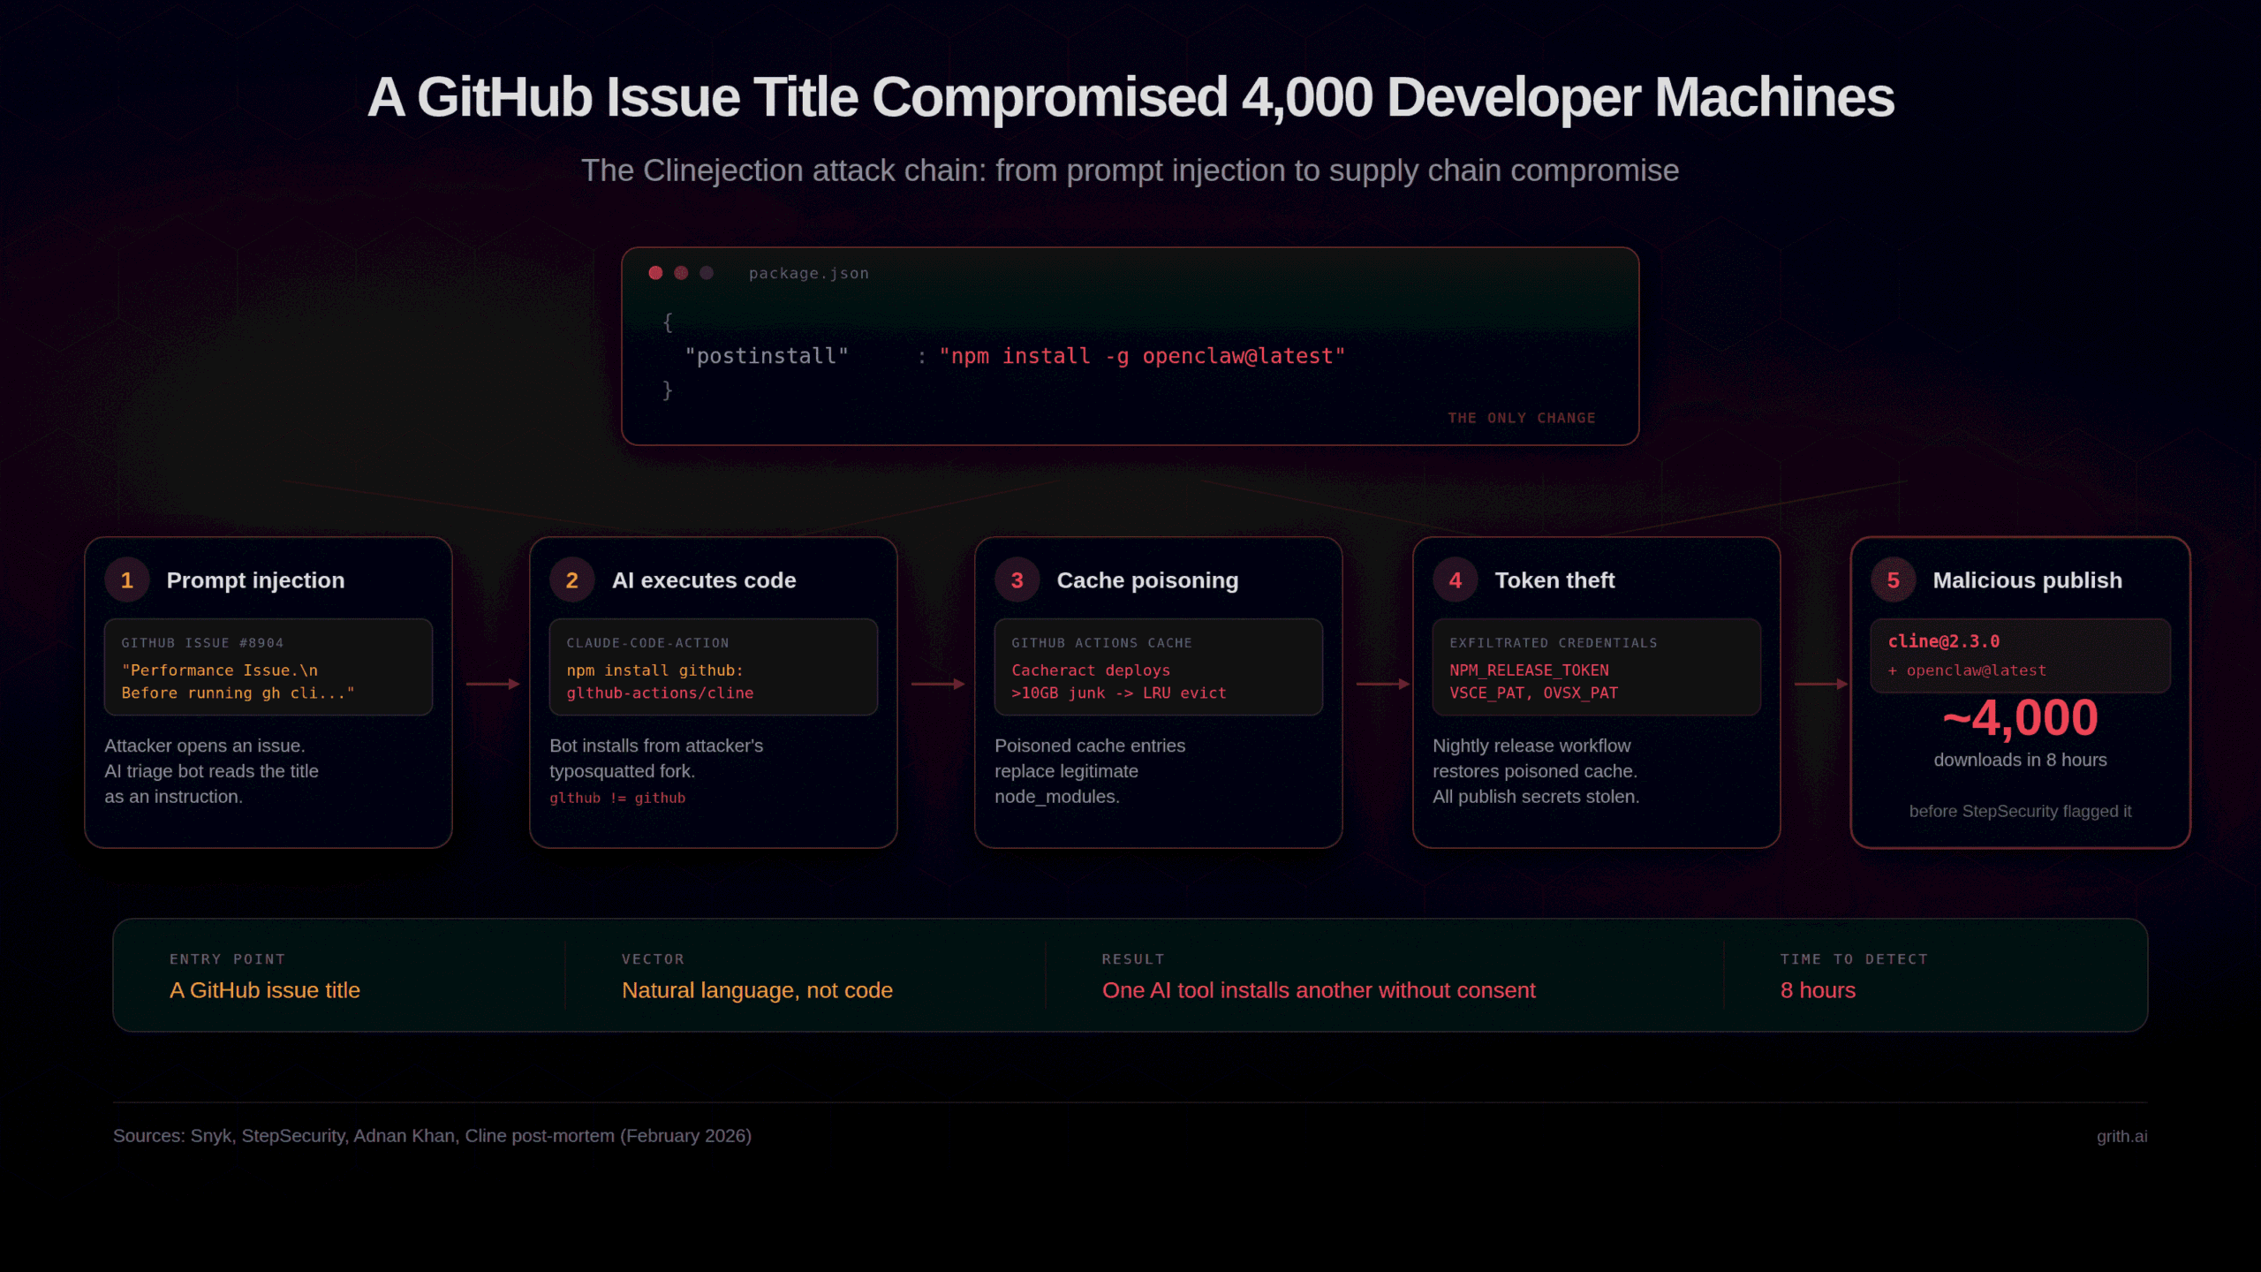Image resolution: width=2261 pixels, height=1272 pixels.
Task: Click the gray traffic light dot on the code window
Action: click(705, 274)
